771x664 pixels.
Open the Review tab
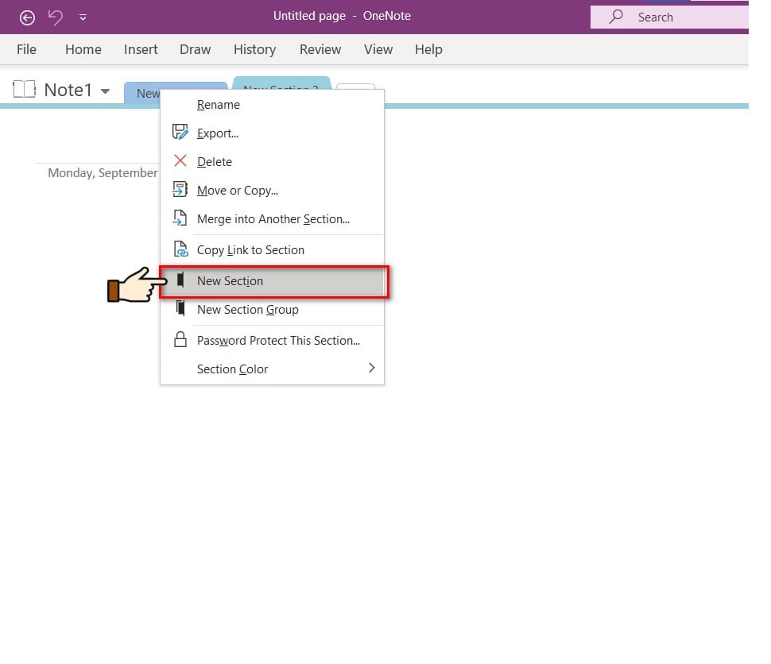click(x=320, y=49)
